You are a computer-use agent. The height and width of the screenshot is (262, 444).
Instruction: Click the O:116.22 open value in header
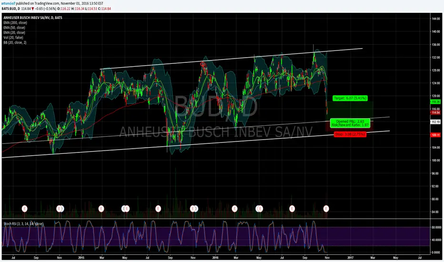coord(63,9)
